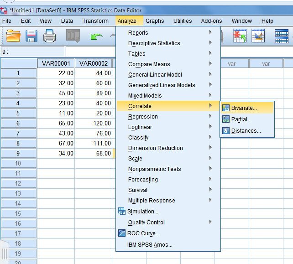This screenshot has height=264, width=293.
Task: Close the Analyze menu
Action: tap(129, 21)
